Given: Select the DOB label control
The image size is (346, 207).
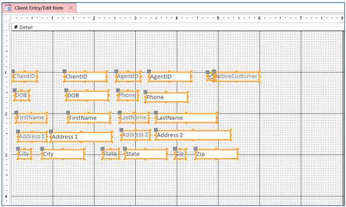Looking at the screenshot, I should (22, 95).
